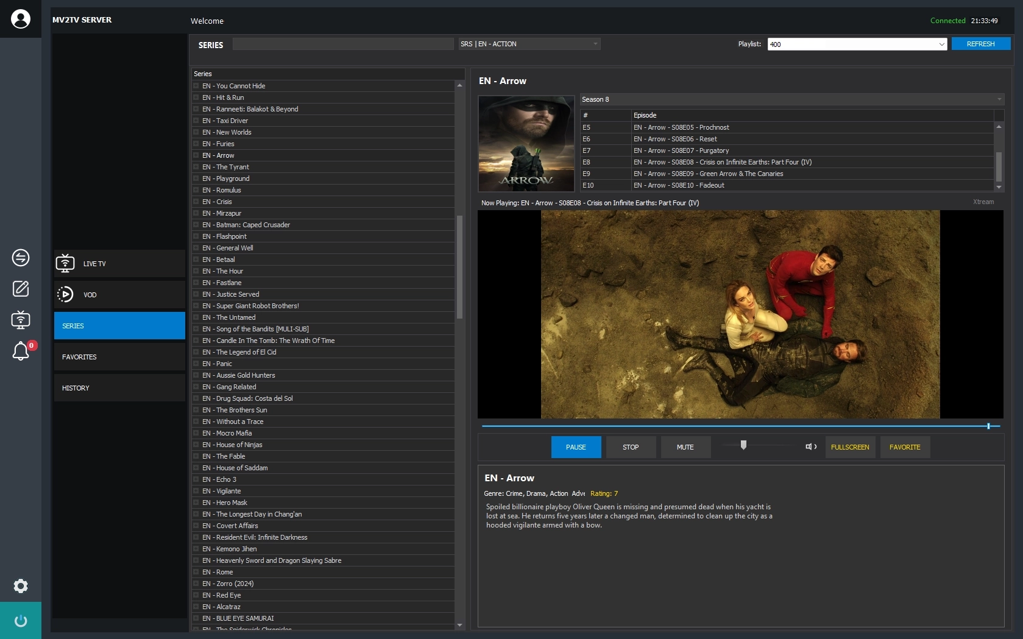Click the video progress seek bar handle
This screenshot has width=1023, height=639.
[x=988, y=426]
